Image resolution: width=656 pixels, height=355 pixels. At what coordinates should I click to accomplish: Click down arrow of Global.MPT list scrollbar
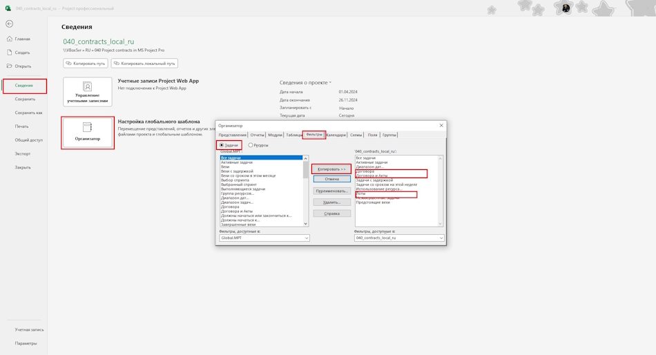(305, 224)
